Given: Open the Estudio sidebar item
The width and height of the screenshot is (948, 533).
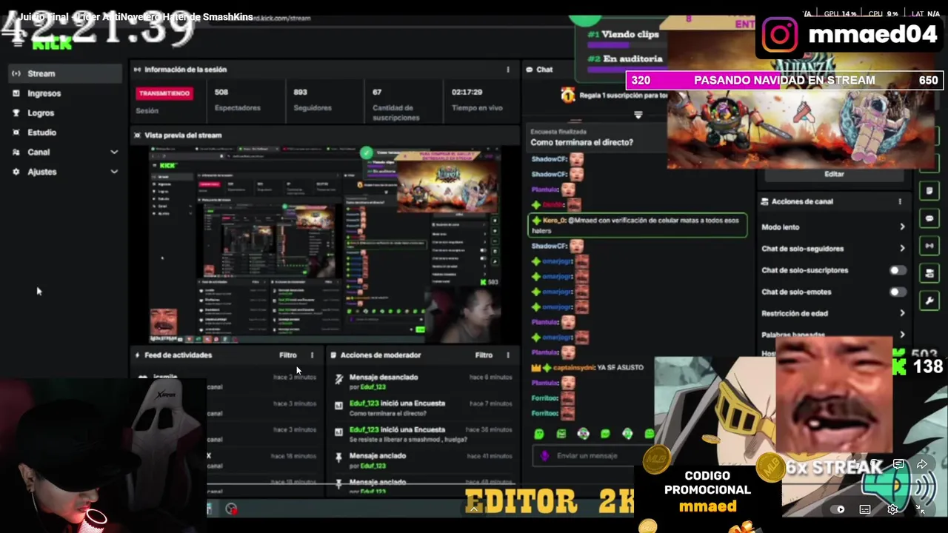Looking at the screenshot, I should coord(65,133).
